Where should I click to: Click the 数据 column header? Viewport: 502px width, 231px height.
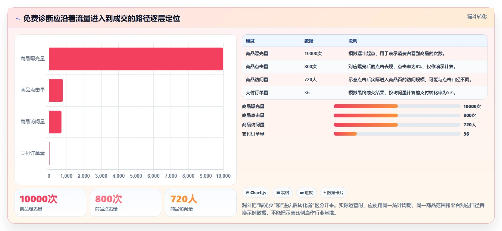click(x=309, y=41)
